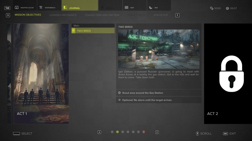Click the money balance coin icon
Screen dimensions: 252x141
coord(211,8)
